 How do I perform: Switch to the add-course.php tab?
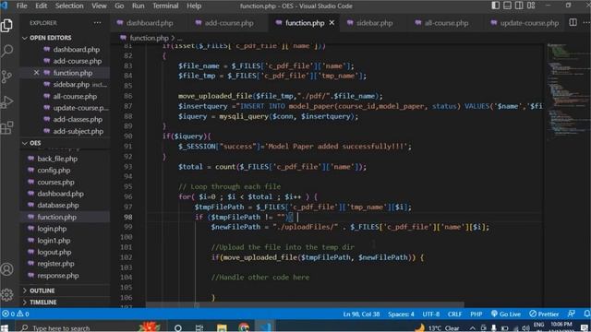click(224, 23)
